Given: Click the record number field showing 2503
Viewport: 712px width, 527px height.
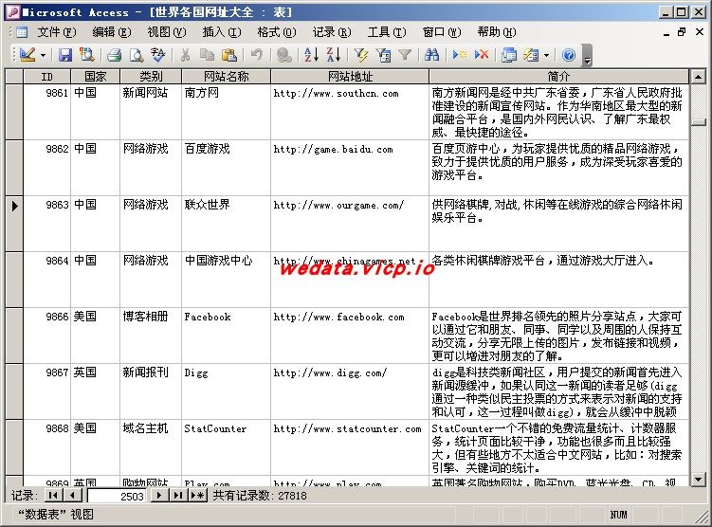Looking at the screenshot, I should pos(117,496).
